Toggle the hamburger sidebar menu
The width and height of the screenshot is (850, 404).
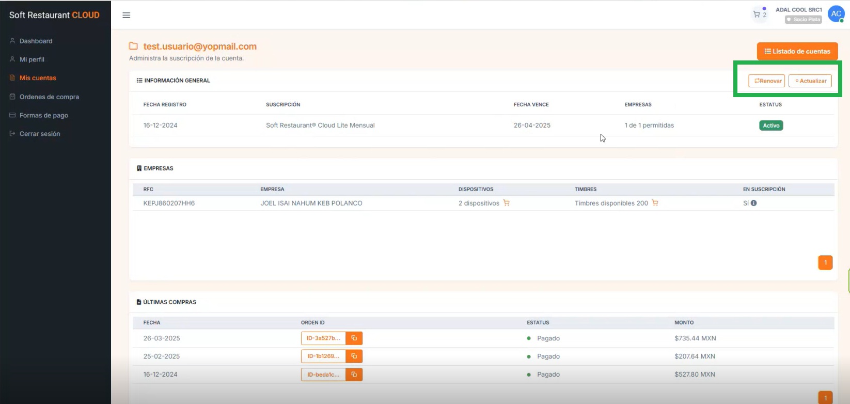coord(126,15)
